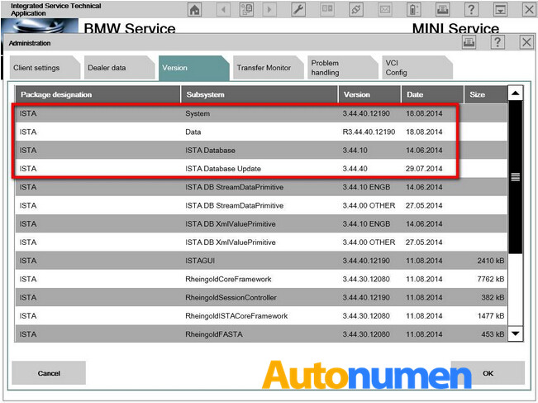Viewport: 538px width, 403px height.
Task: Open the envelope message icon
Action: pos(384,10)
